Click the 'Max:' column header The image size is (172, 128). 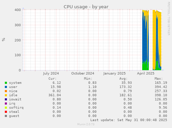[159, 79]
